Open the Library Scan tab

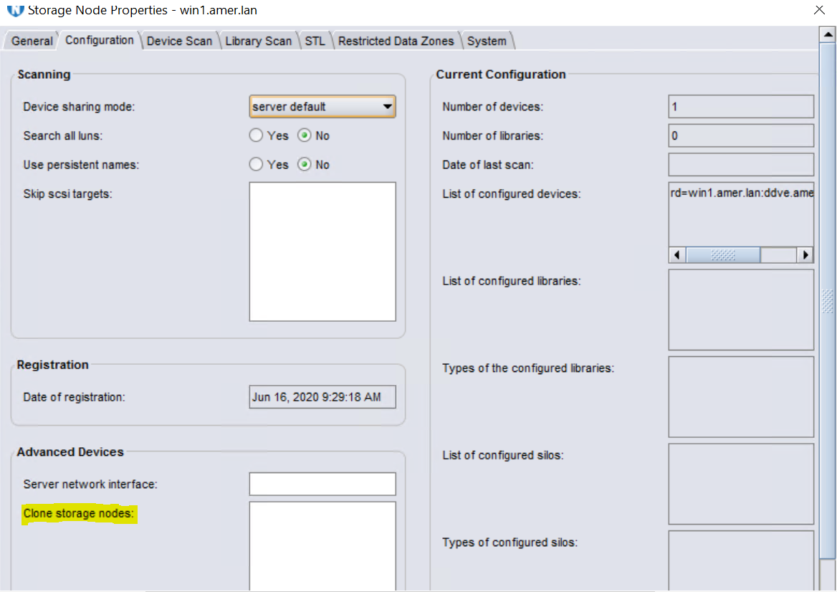(x=258, y=41)
